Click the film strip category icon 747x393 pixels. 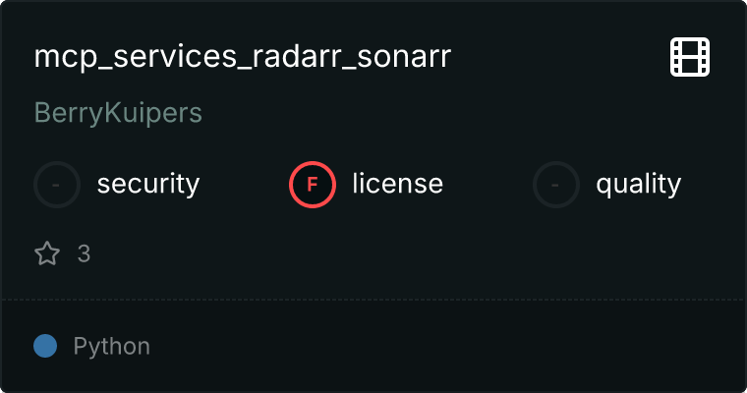coord(690,58)
